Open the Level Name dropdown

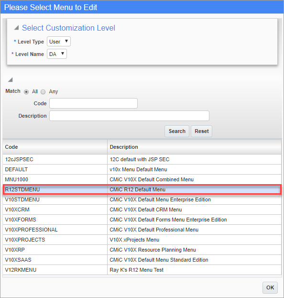[x=57, y=54]
